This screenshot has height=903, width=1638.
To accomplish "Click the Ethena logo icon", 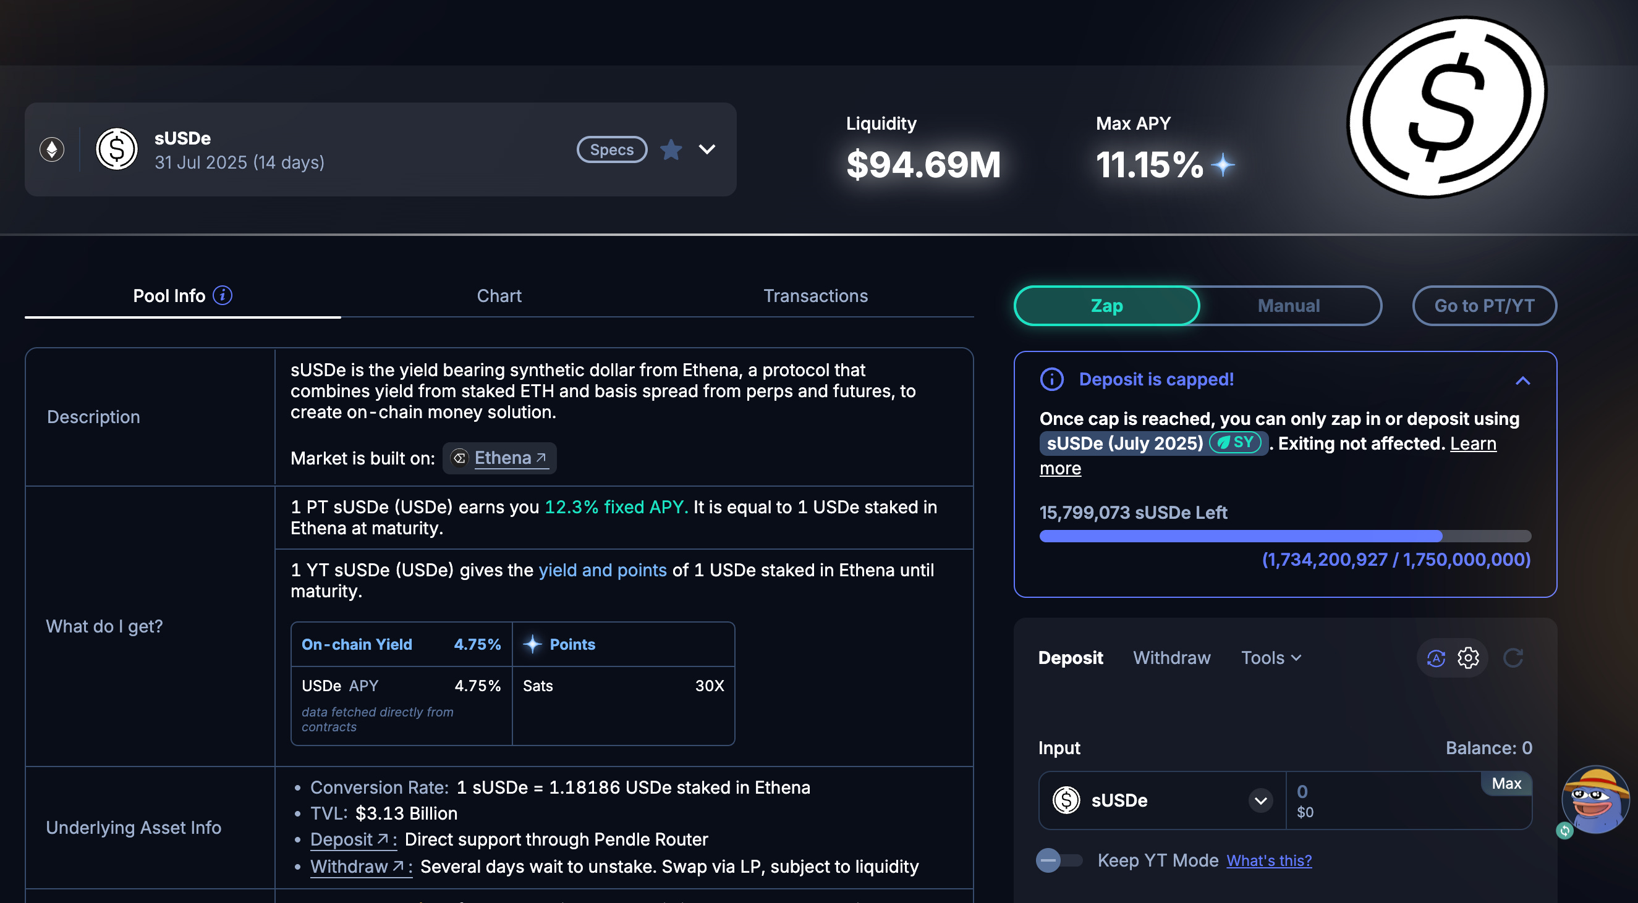I will (x=459, y=458).
